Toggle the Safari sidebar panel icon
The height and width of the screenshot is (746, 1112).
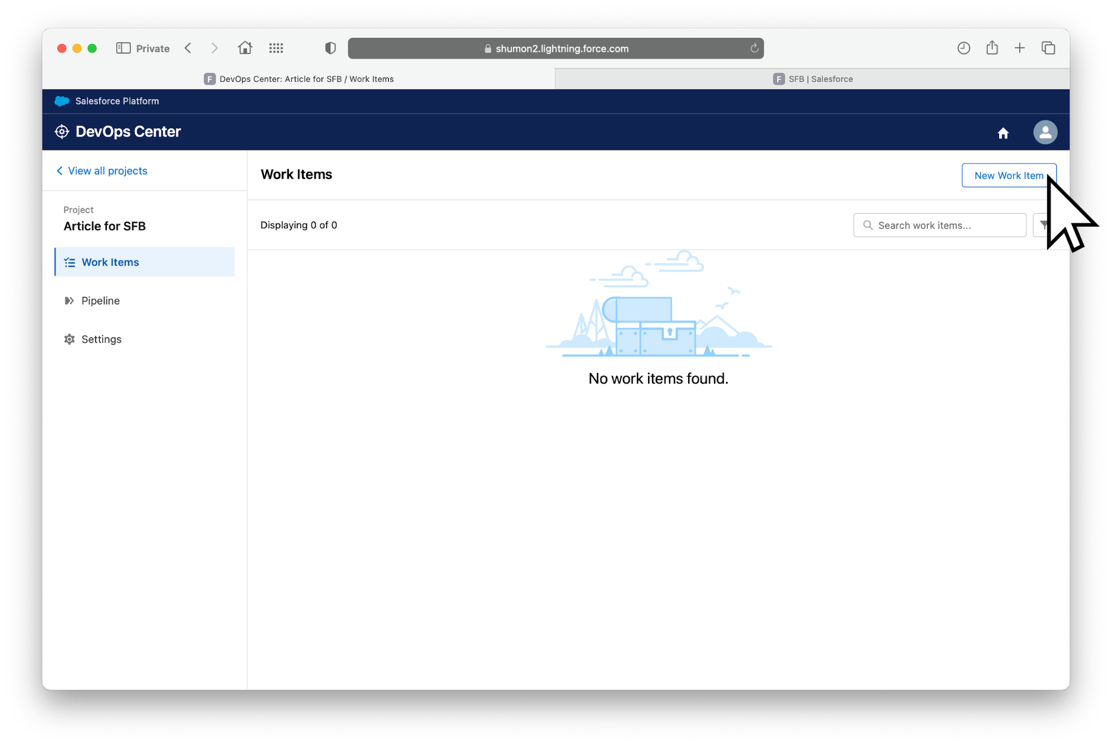click(123, 48)
